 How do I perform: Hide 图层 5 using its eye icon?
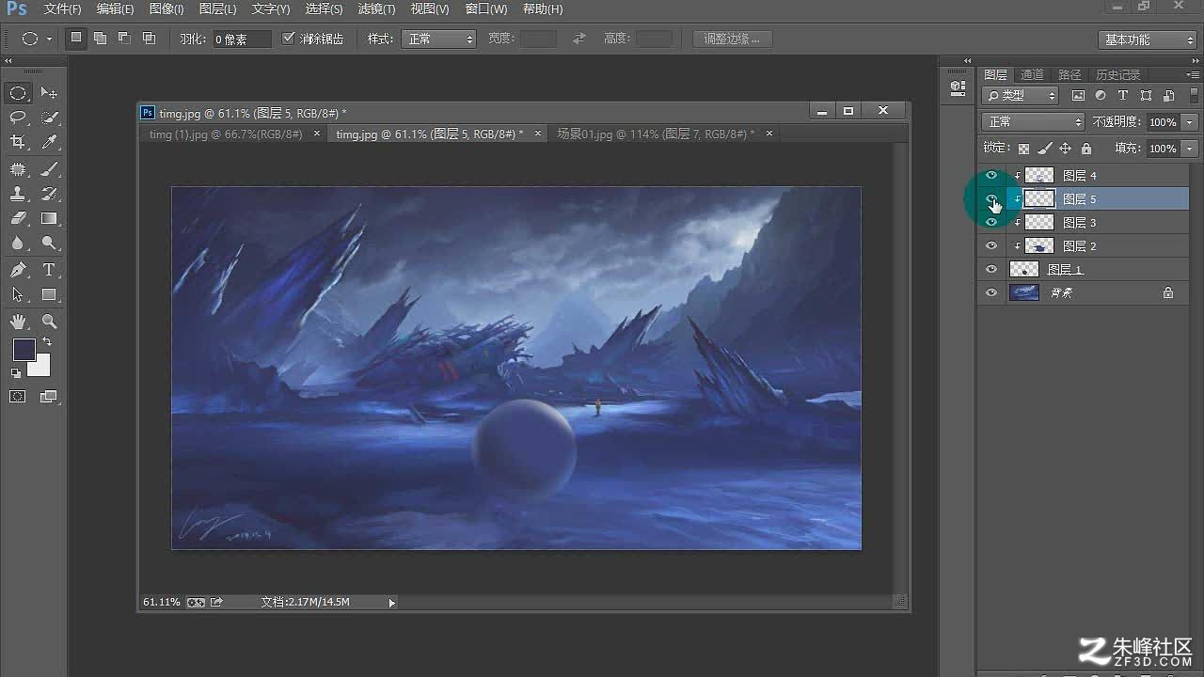(x=990, y=198)
